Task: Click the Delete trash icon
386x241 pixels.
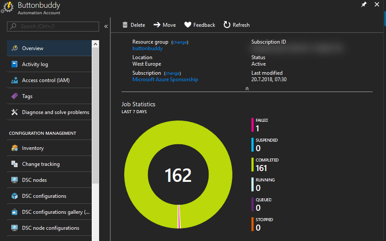Action: point(125,25)
